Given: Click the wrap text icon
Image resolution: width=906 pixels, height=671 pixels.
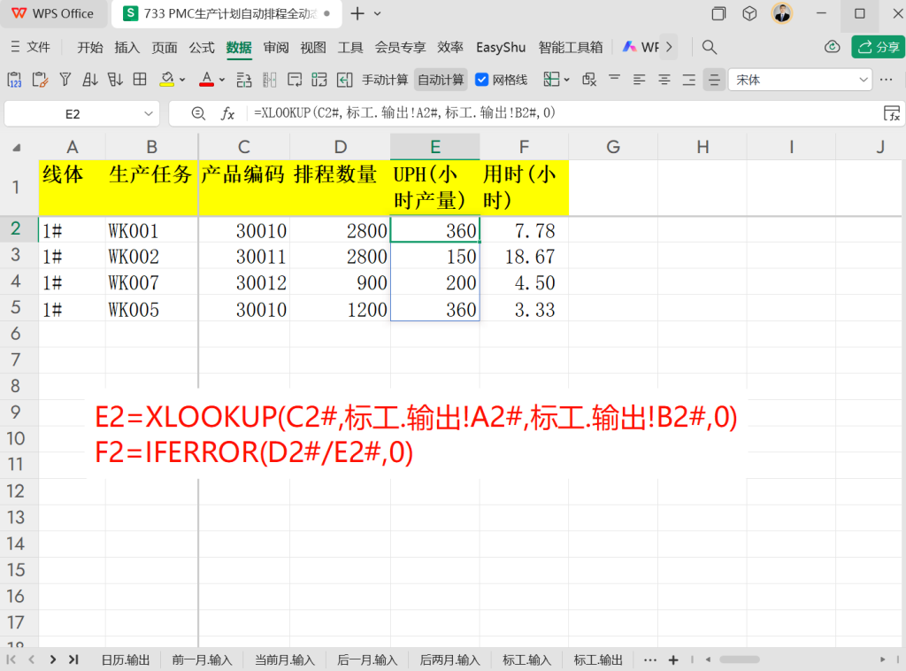Looking at the screenshot, I should click(x=295, y=80).
